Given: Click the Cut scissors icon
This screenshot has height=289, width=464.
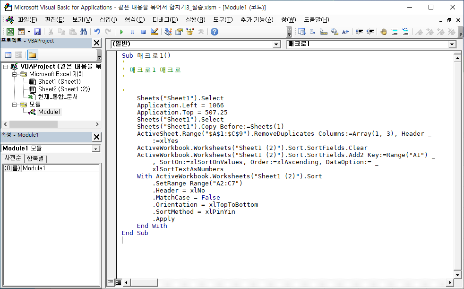Looking at the screenshot, I should [51, 32].
